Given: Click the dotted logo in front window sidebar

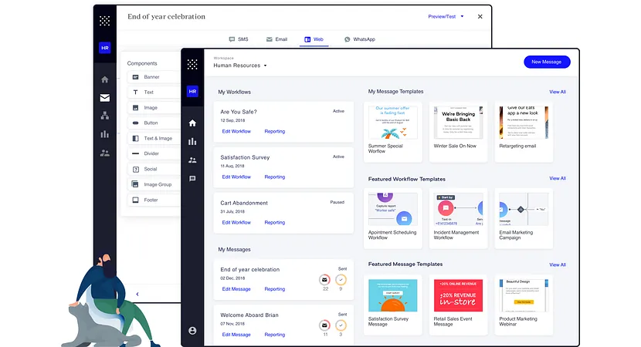Looking at the screenshot, I should pyautogui.click(x=192, y=64).
